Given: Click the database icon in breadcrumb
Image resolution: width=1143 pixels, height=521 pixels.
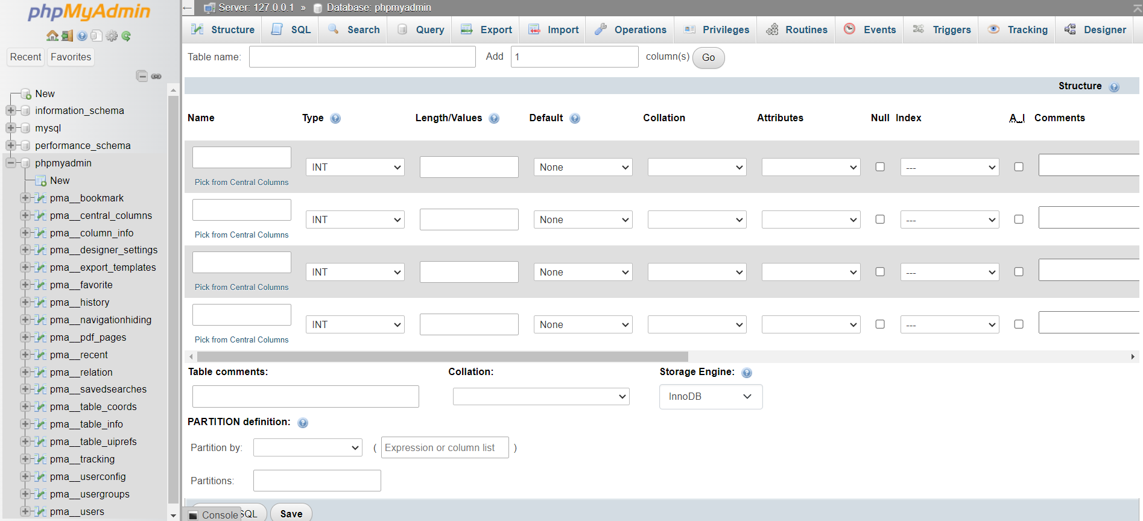Looking at the screenshot, I should click(x=318, y=8).
